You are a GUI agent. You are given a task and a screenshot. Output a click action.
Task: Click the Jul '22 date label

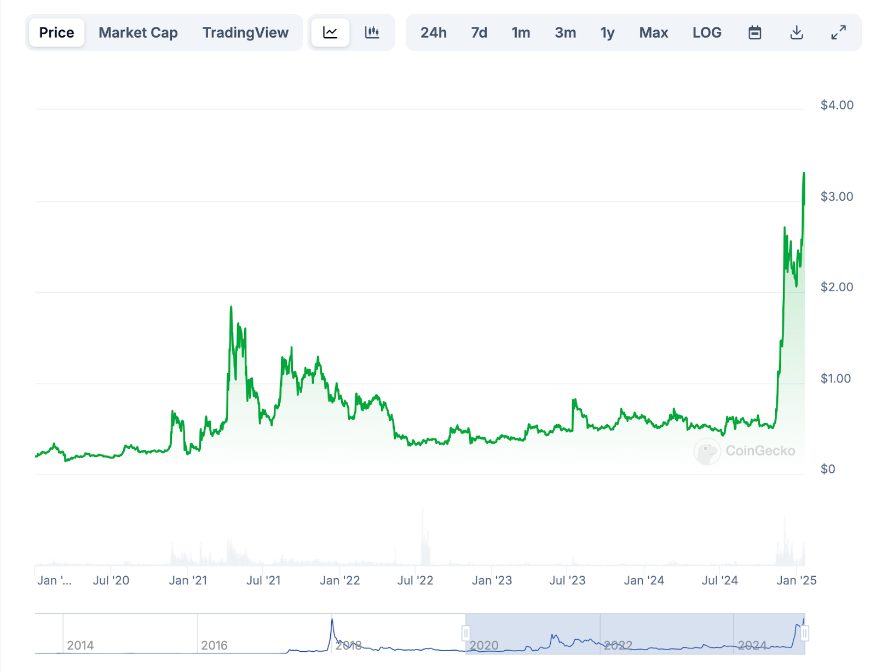(x=415, y=581)
